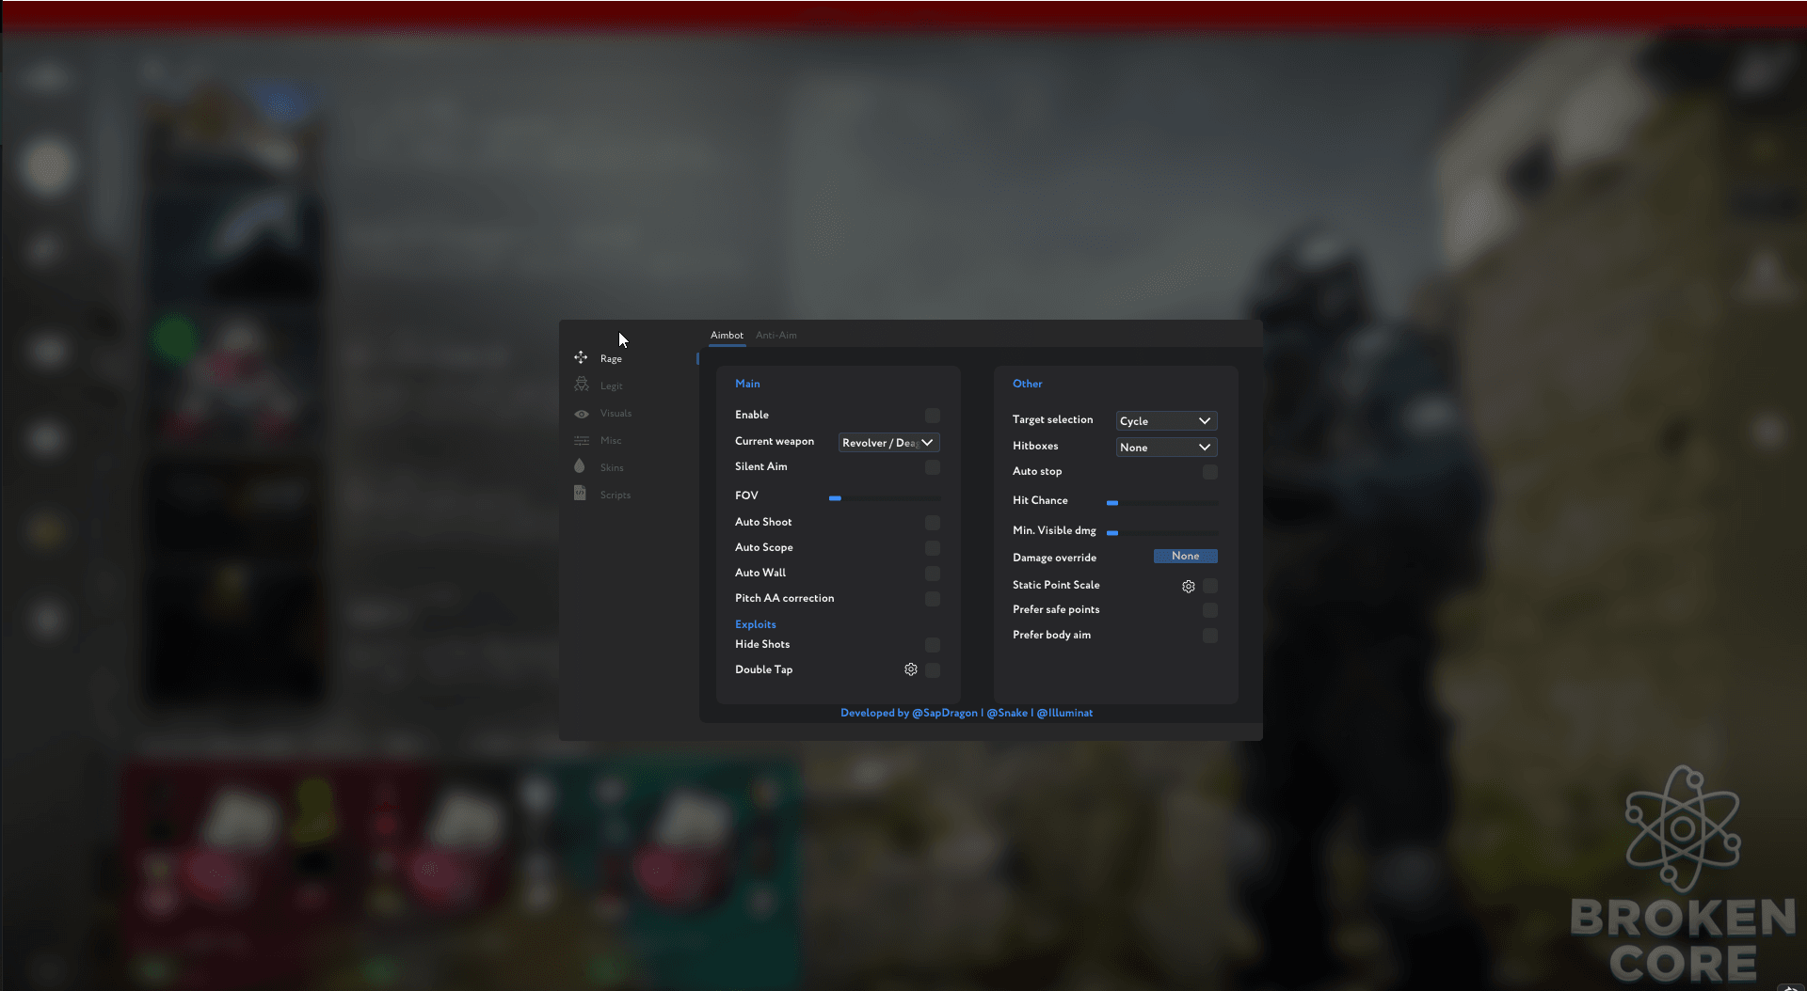Switch to the Aimbot tab
Image resolution: width=1807 pixels, height=991 pixels.
coord(727,335)
